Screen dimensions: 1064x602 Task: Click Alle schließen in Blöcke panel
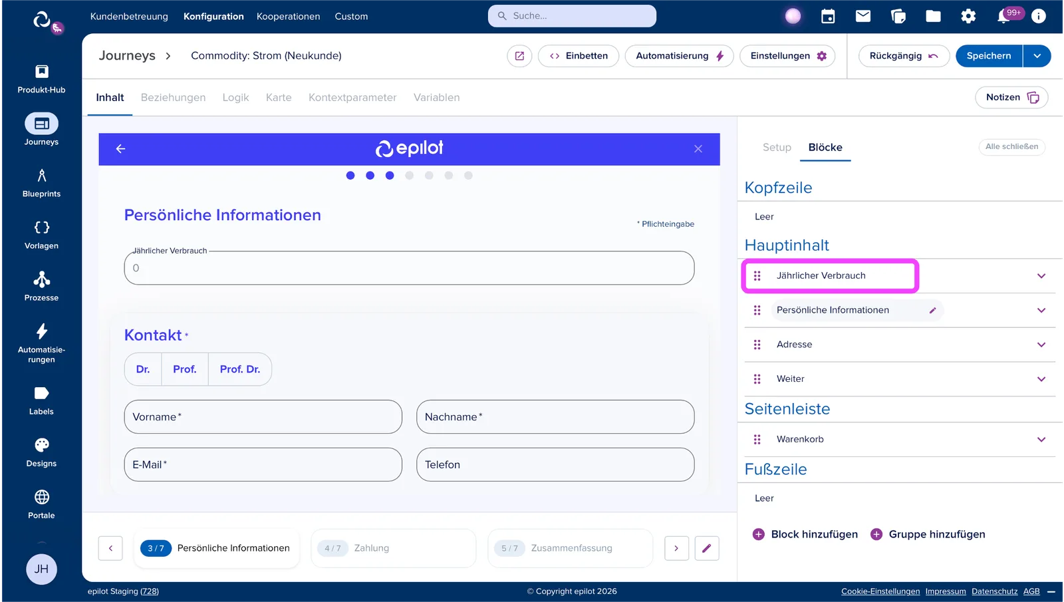pos(1011,147)
